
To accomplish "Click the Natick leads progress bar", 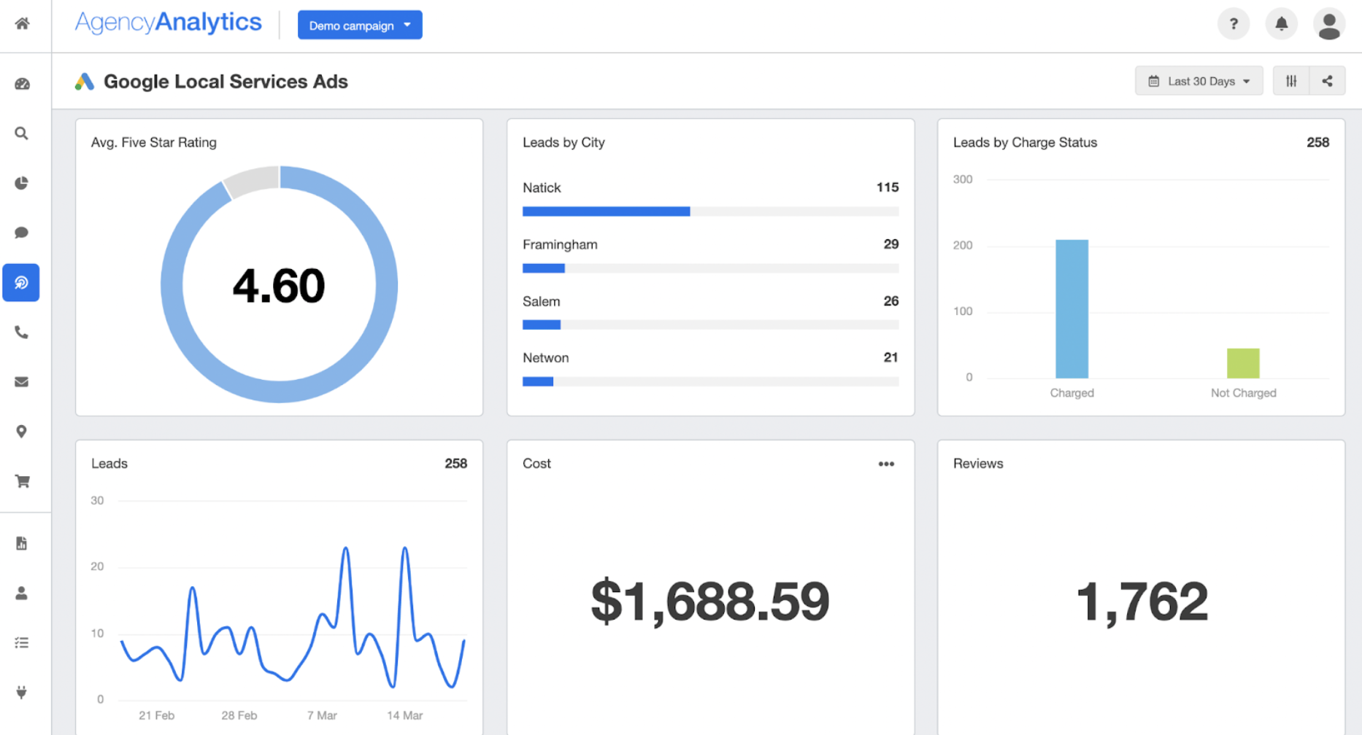I will (x=710, y=211).
